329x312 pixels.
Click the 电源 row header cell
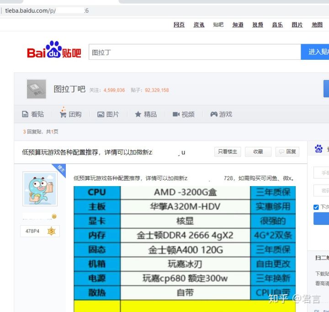click(x=97, y=279)
